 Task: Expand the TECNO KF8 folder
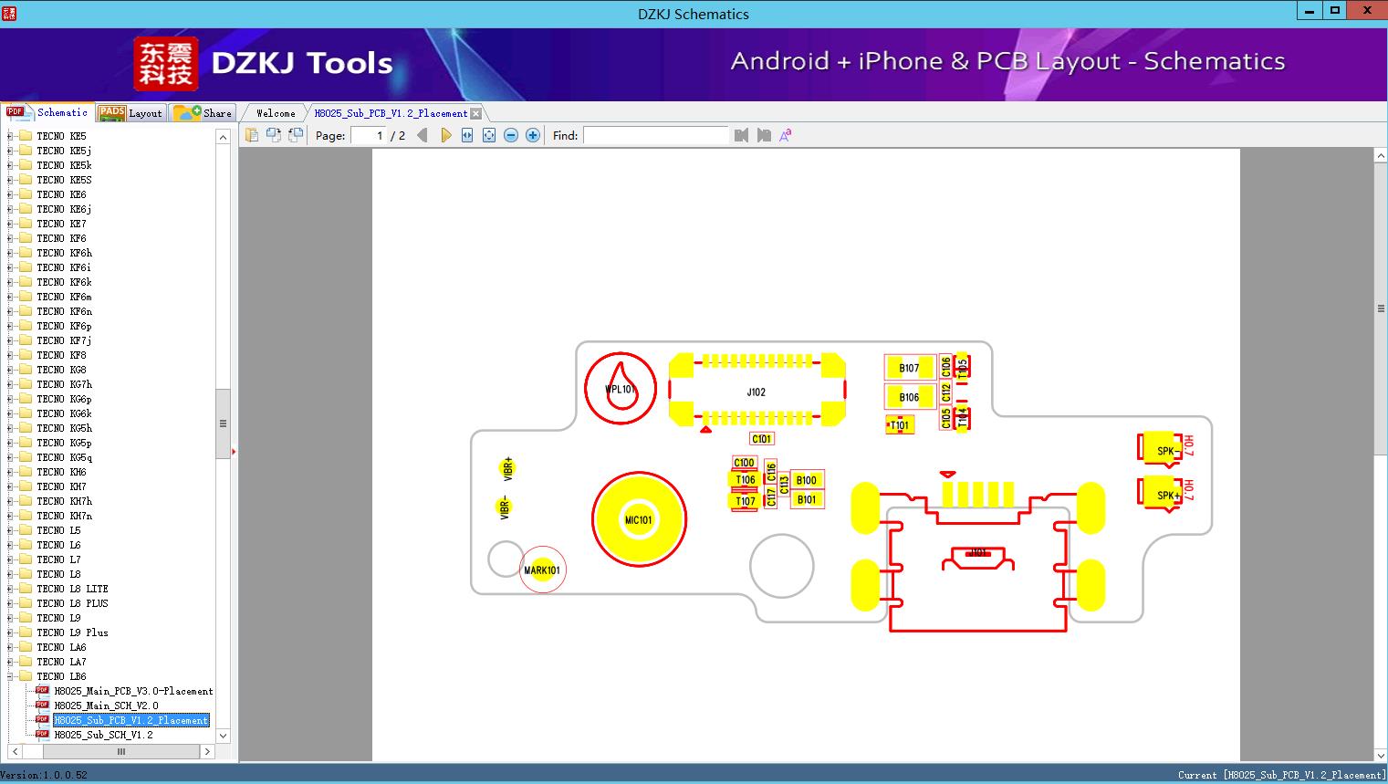(10, 355)
